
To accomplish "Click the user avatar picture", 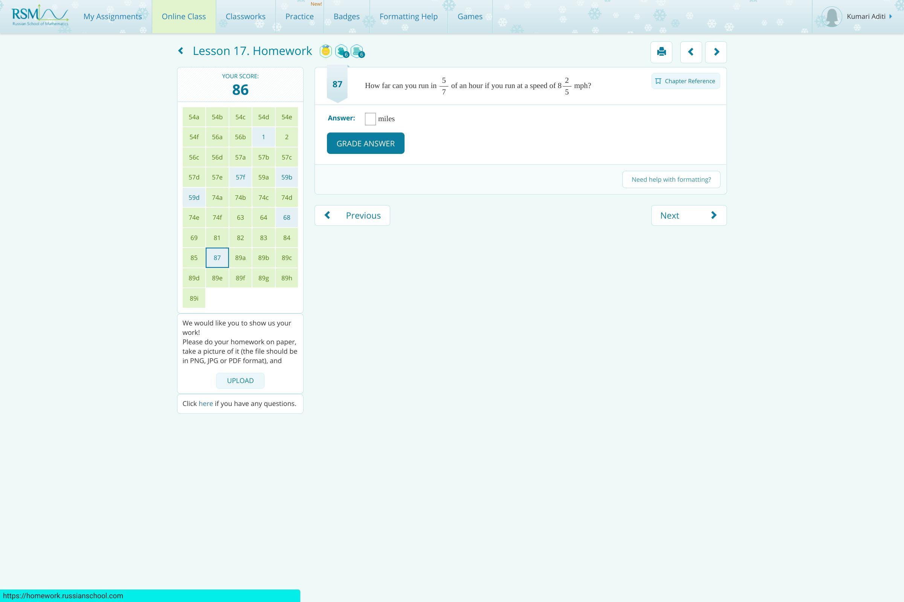I will coord(831,17).
